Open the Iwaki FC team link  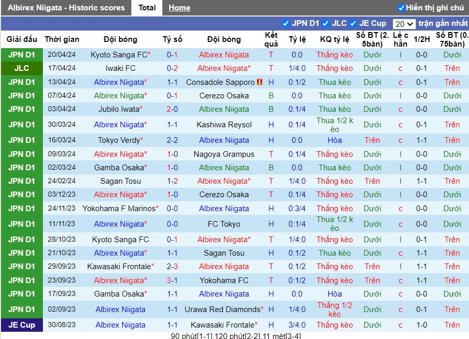(x=120, y=68)
